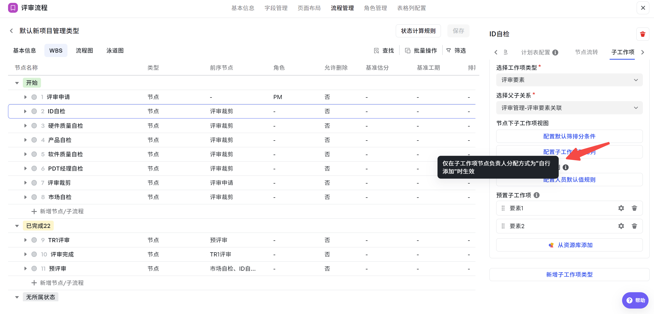Collapse the 无所属状态 group

coord(17,297)
